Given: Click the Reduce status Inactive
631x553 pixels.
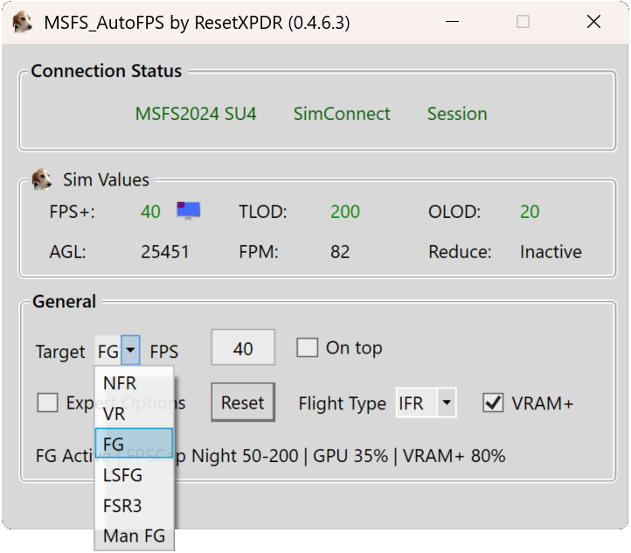Looking at the screenshot, I should click(551, 252).
